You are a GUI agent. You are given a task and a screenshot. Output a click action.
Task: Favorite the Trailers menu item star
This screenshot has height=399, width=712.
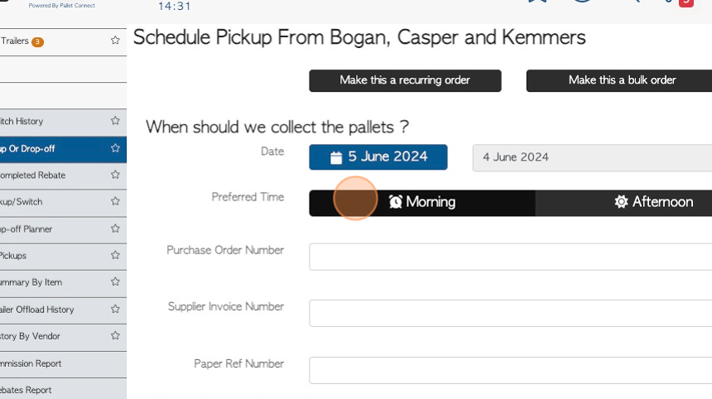115,41
